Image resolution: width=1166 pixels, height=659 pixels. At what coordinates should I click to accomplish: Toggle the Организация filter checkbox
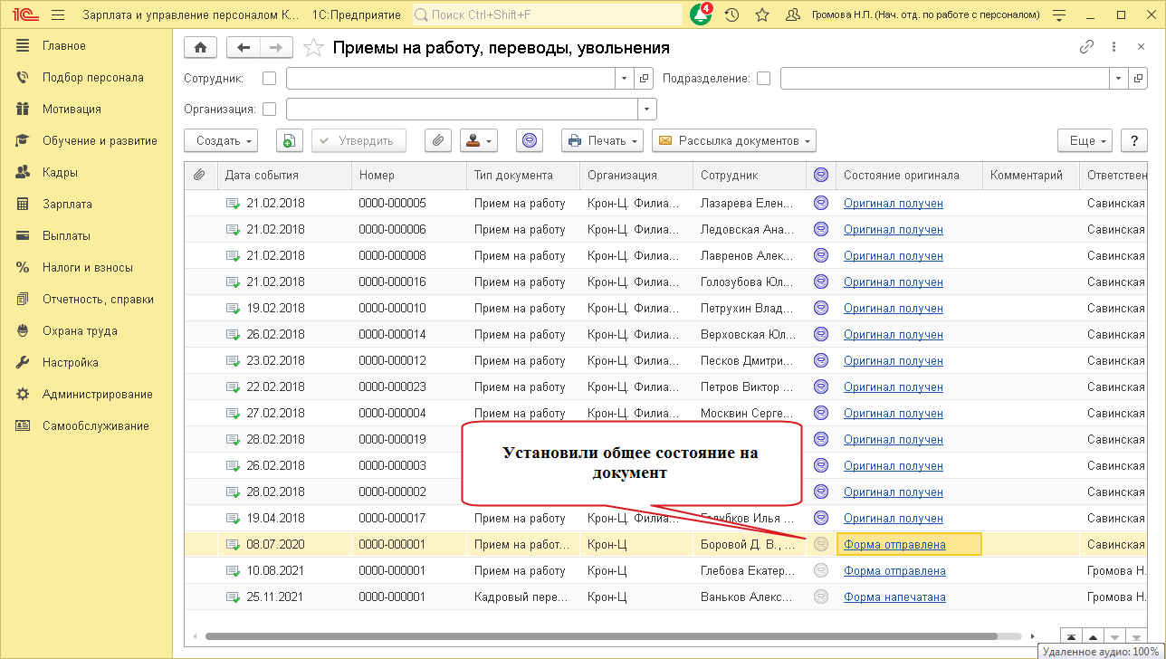point(269,109)
